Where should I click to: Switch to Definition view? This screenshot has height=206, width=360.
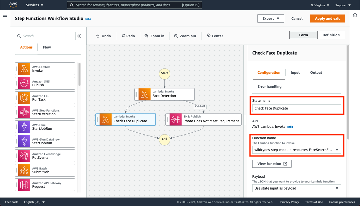pos(331,35)
